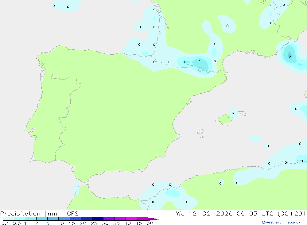
Task: Click the '30' legend scale label
Action: coord(105,223)
